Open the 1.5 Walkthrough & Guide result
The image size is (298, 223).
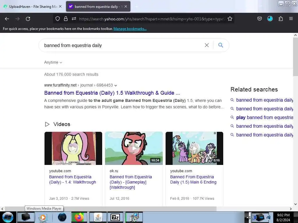click(x=112, y=93)
